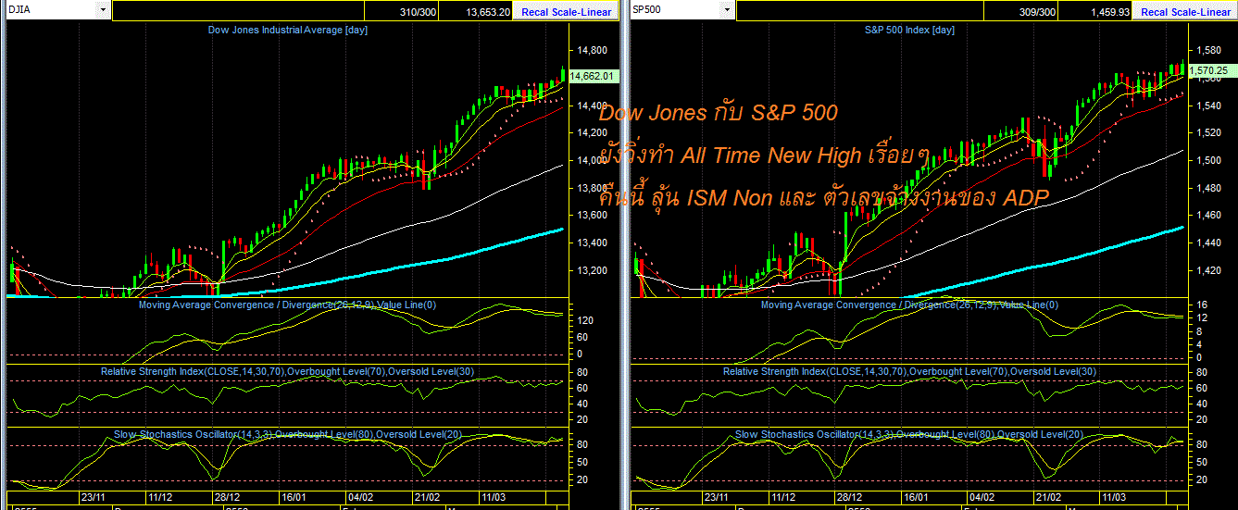Click the 1,460 price axis value
Screen dimensions: 1238x510
click(x=1208, y=216)
